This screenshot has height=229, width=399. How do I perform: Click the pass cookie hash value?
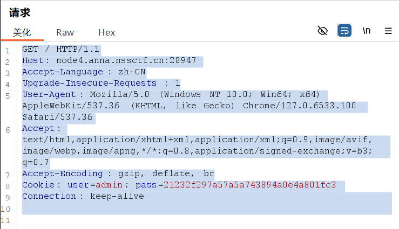click(x=249, y=185)
